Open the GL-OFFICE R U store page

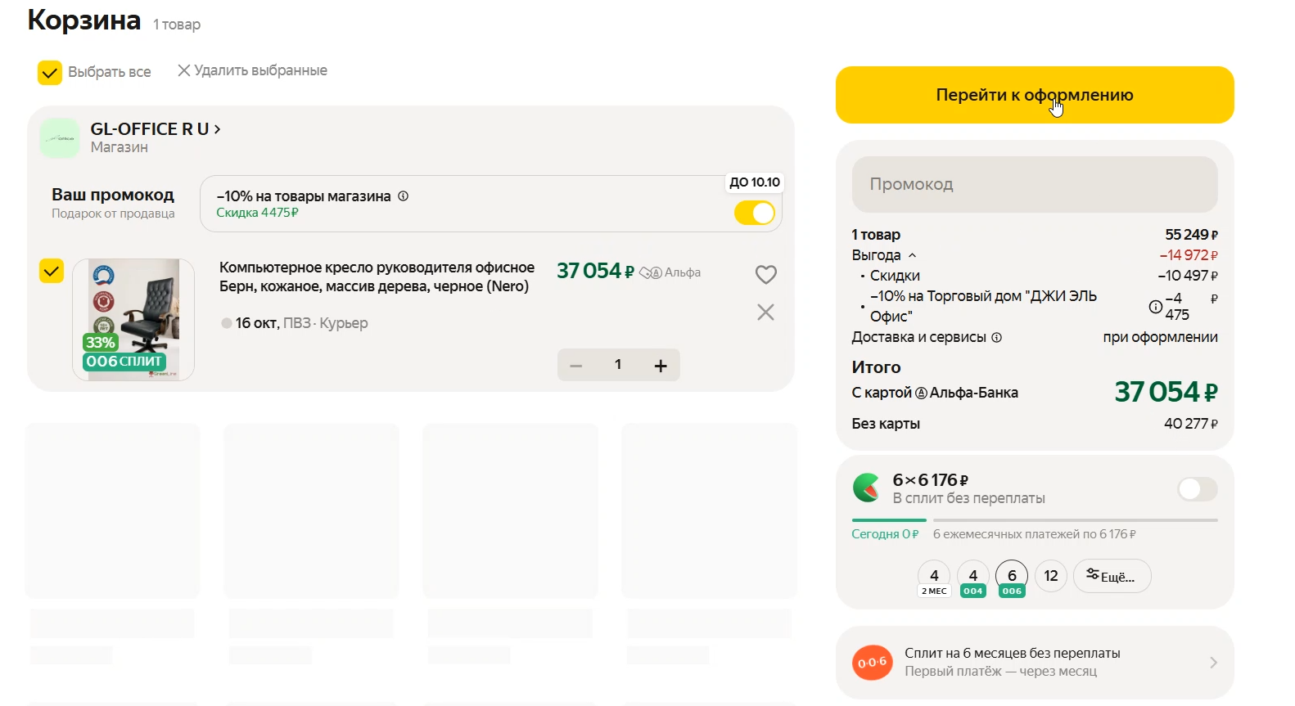coord(155,129)
